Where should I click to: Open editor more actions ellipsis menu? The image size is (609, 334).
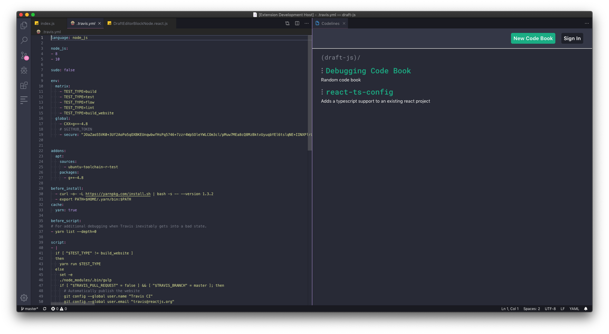click(307, 23)
